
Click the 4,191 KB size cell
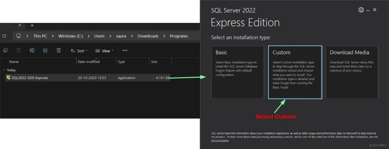pos(163,78)
